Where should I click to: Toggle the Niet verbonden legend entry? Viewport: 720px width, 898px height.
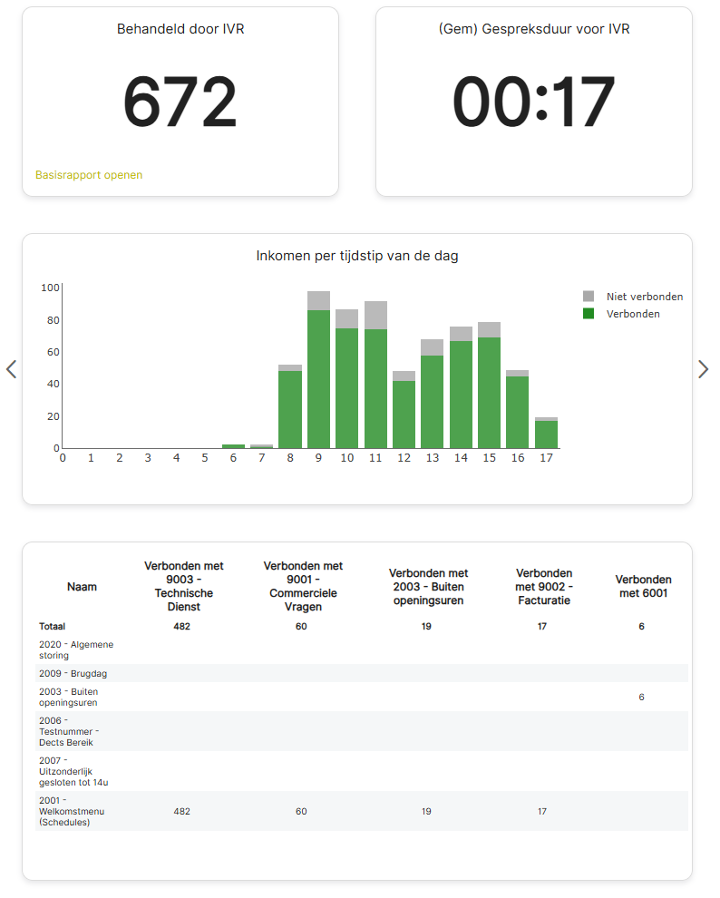click(644, 297)
